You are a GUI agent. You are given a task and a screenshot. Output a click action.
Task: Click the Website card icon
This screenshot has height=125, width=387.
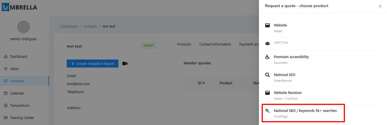pos(268,25)
